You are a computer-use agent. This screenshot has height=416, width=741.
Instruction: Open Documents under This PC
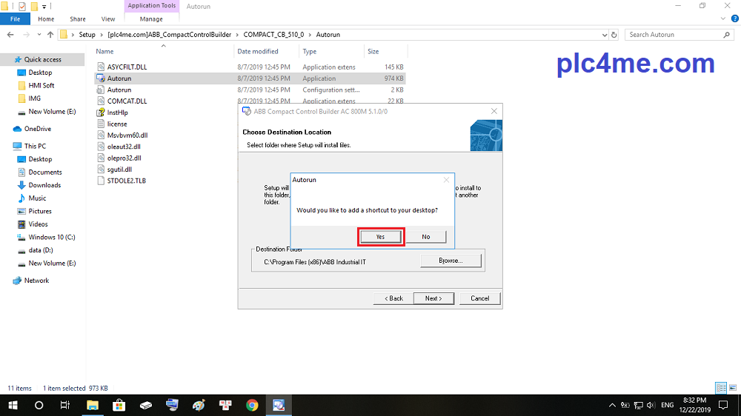pyautogui.click(x=45, y=172)
